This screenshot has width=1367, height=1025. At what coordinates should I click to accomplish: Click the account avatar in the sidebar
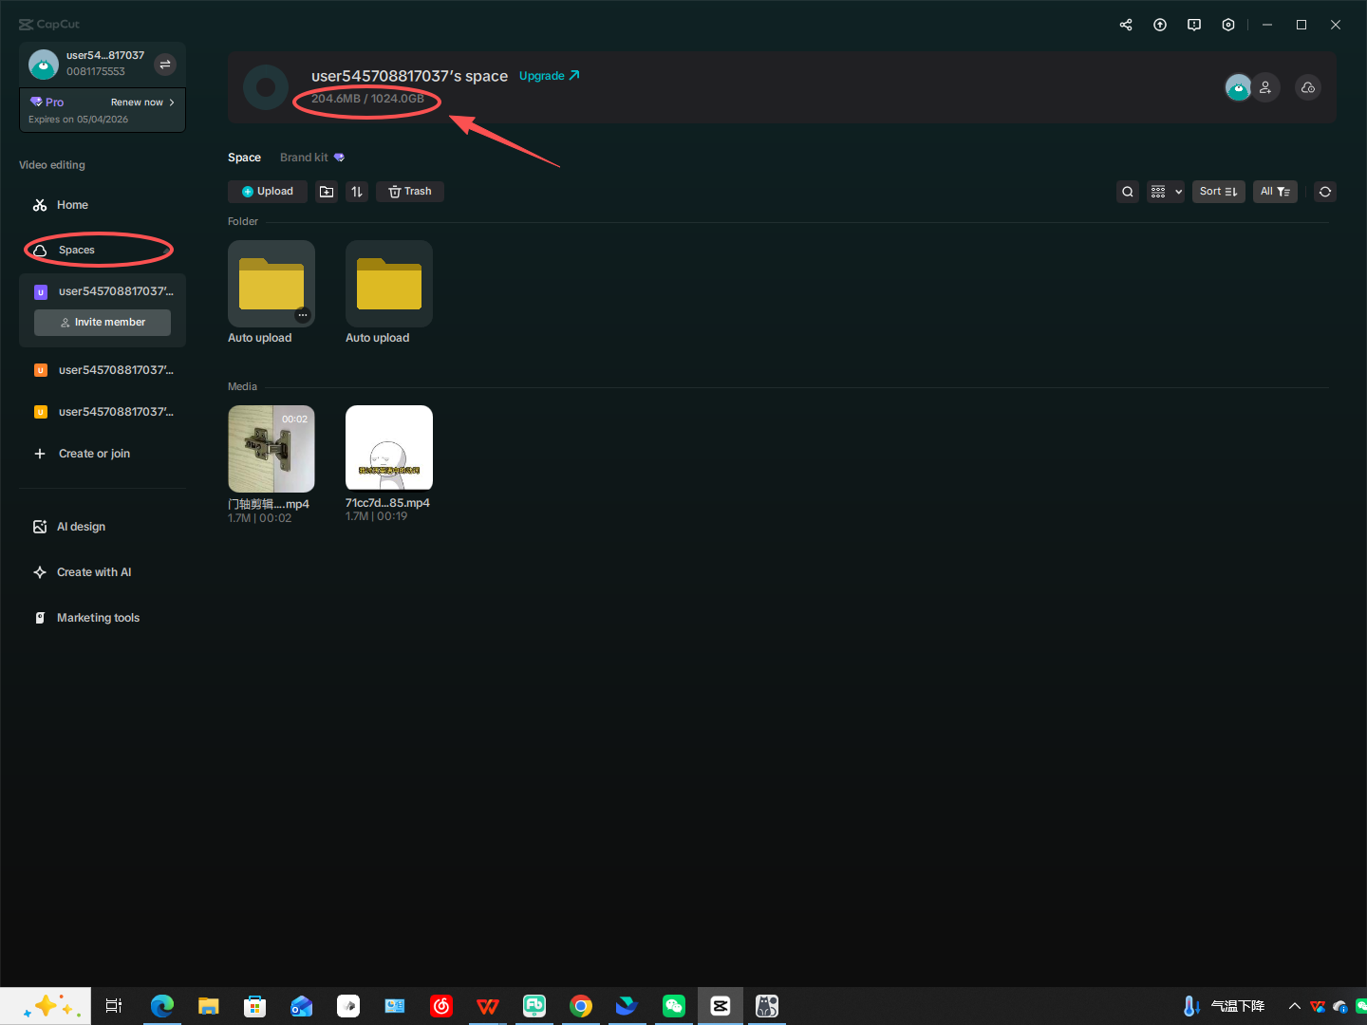pos(44,65)
